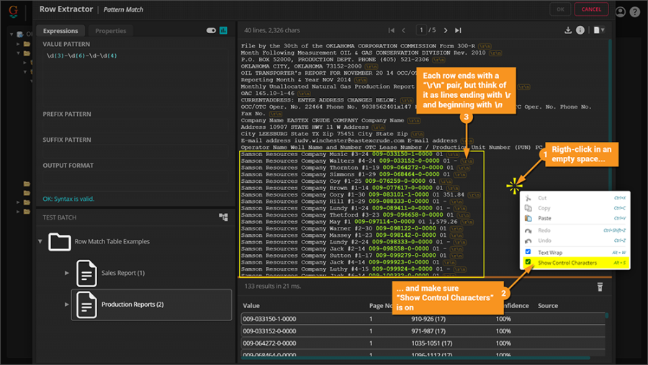This screenshot has width=648, height=365.
Task: Toggle the Text Wrap checkbox
Action: 528,252
